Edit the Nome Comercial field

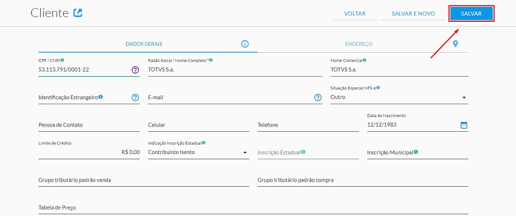click(399, 70)
